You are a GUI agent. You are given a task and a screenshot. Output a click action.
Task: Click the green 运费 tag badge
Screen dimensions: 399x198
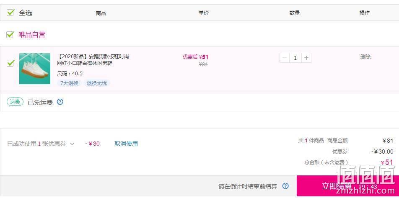click(15, 102)
